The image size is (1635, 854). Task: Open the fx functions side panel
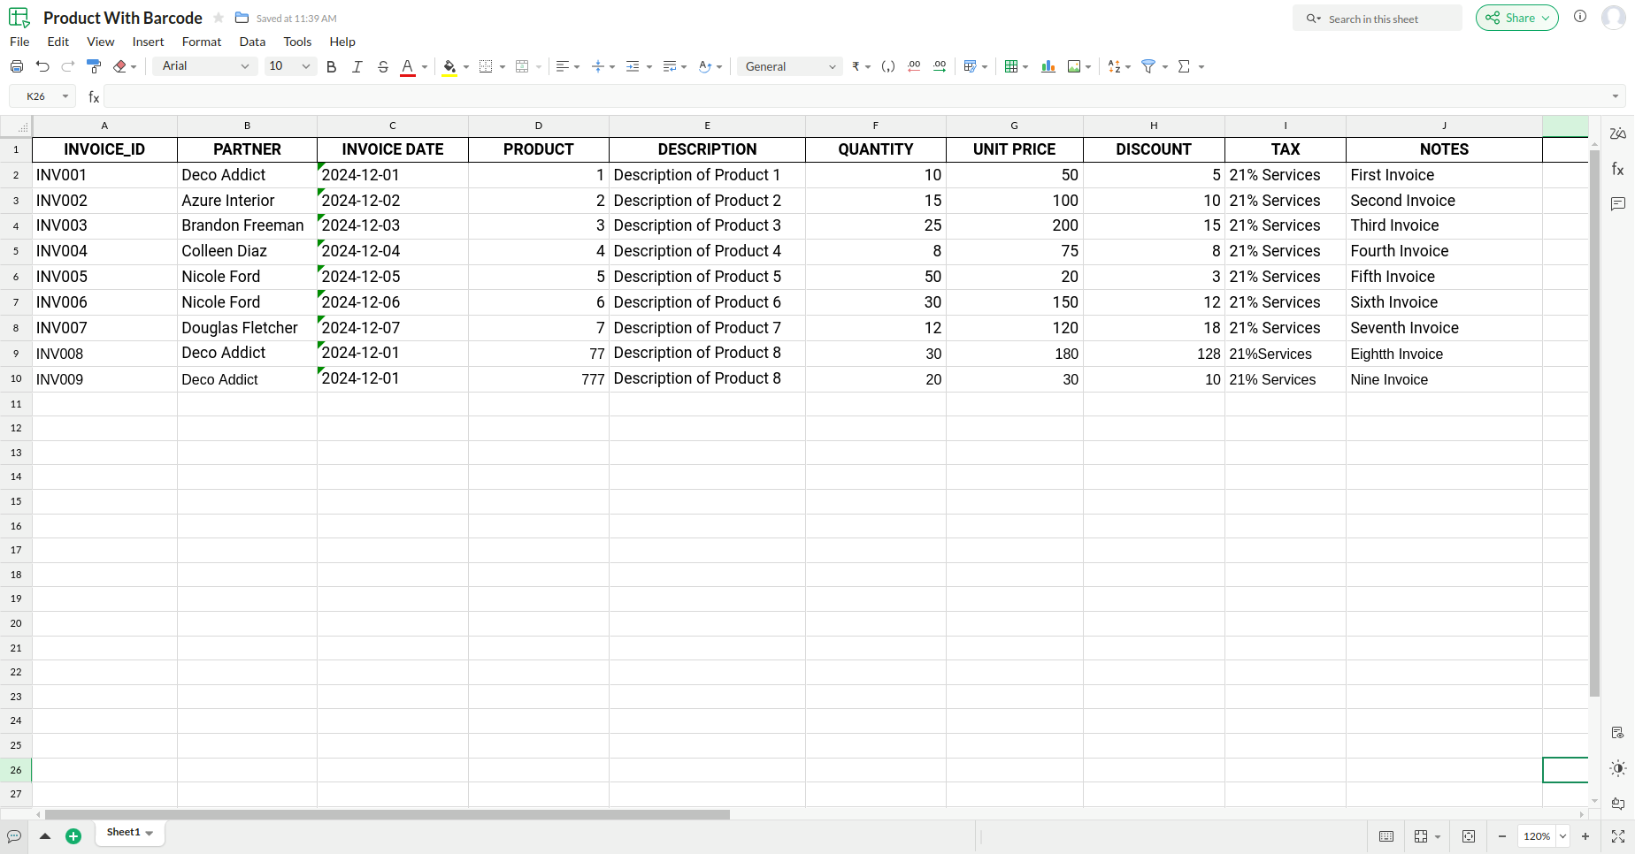click(1618, 169)
